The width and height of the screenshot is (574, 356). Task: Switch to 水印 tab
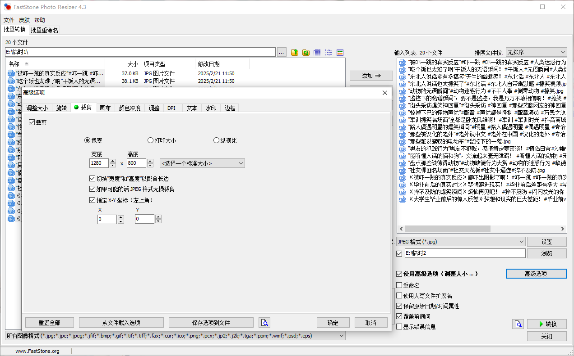(211, 108)
